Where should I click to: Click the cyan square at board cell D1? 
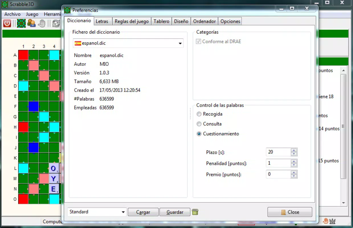23,86
